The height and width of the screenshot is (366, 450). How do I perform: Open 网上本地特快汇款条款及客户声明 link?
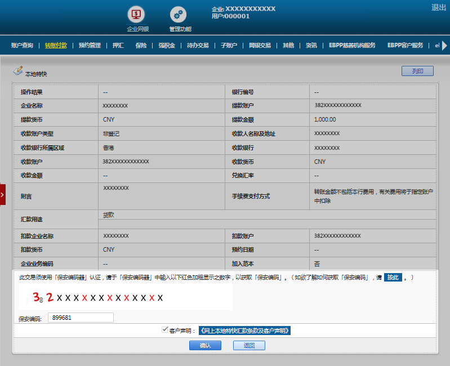point(244,331)
